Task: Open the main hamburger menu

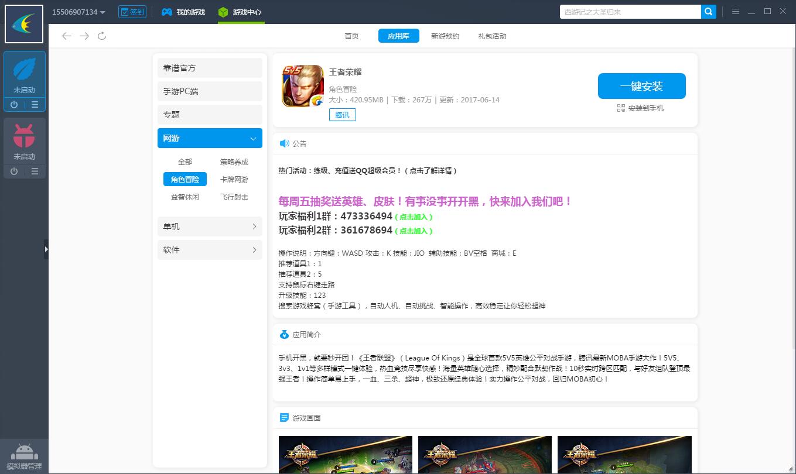Action: click(x=735, y=12)
